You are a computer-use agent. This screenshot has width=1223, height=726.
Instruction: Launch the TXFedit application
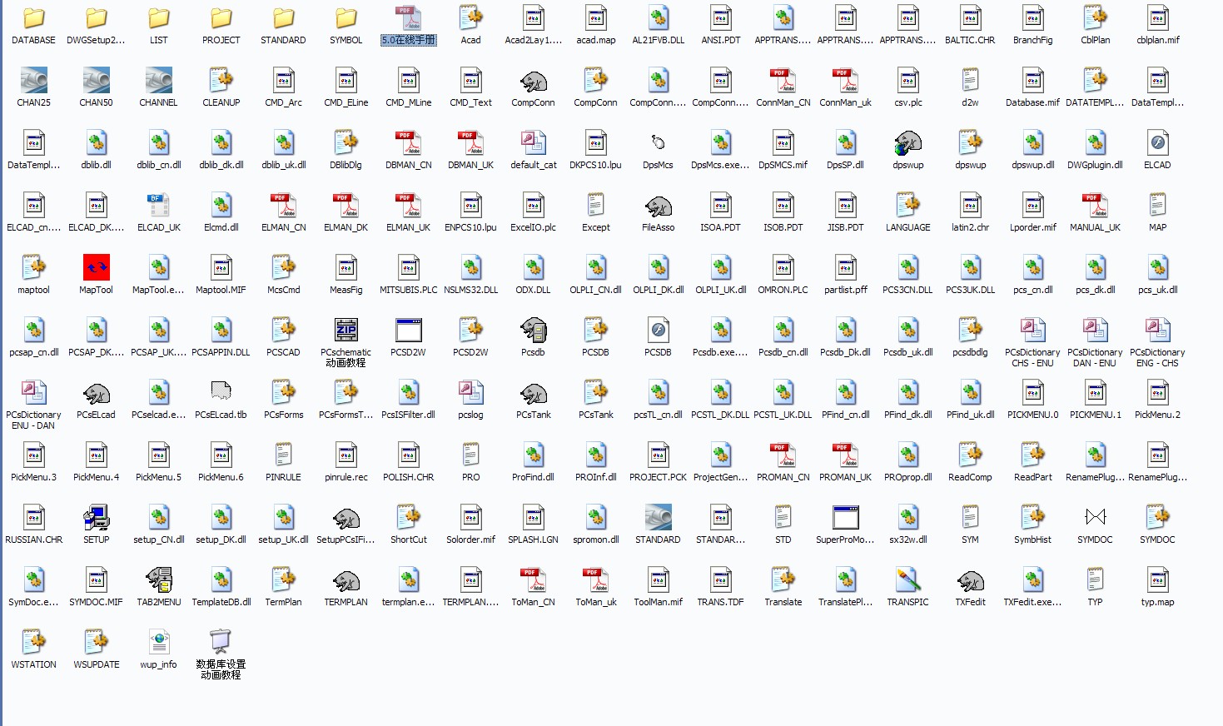point(971,579)
